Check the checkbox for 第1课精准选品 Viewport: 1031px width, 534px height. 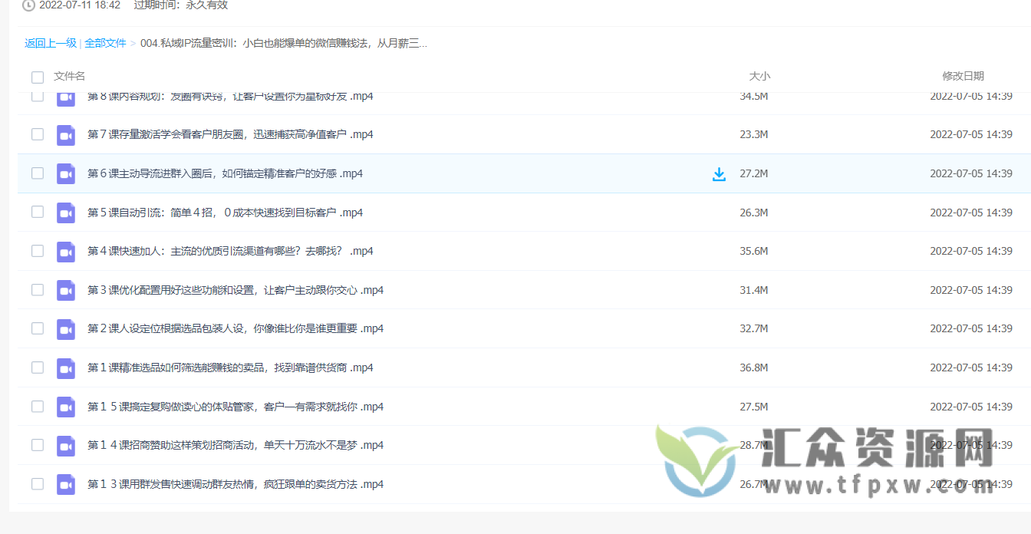[x=37, y=368]
